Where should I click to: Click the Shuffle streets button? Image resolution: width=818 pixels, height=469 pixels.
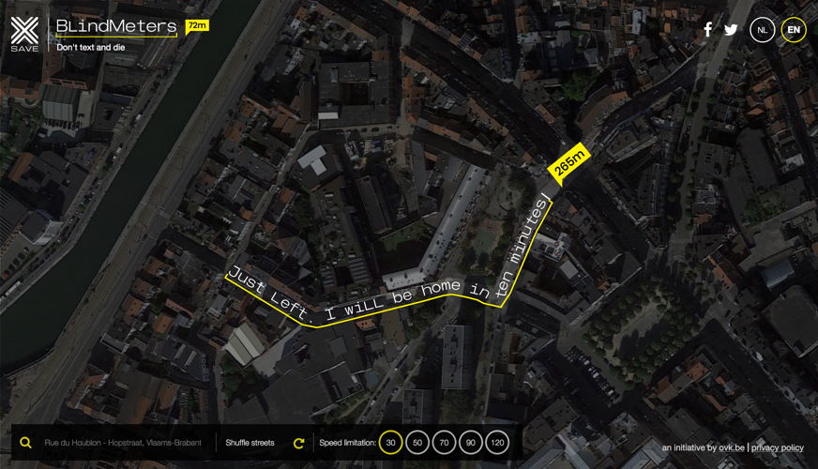250,443
